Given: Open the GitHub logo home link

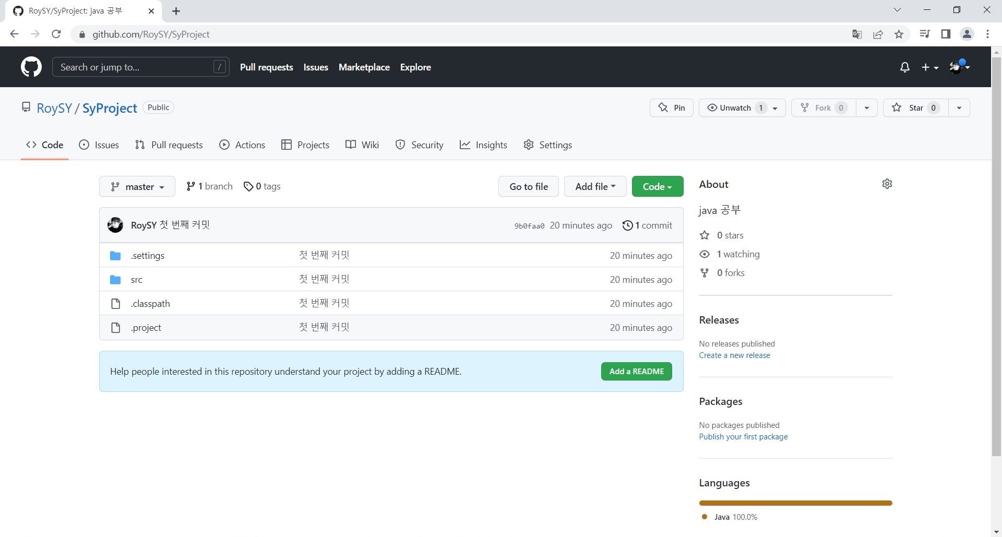Looking at the screenshot, I should [x=31, y=67].
